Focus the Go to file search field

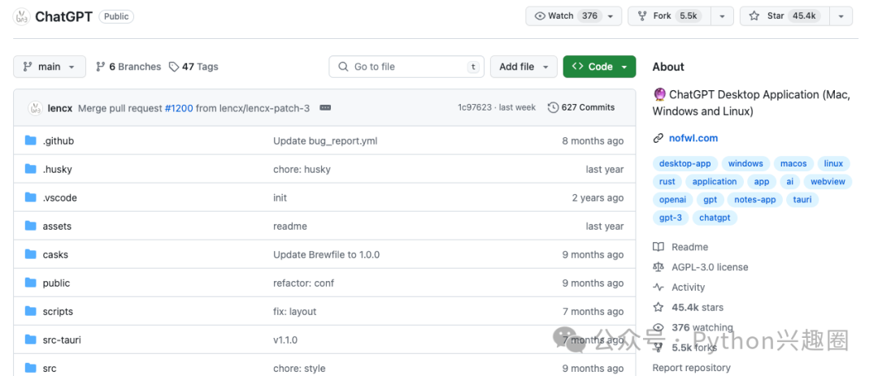(406, 67)
